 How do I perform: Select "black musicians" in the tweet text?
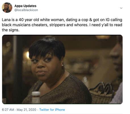click(16, 25)
